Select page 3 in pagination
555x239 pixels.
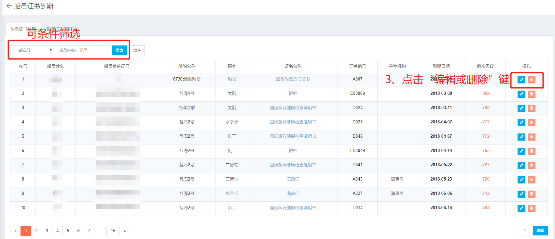[47, 231]
